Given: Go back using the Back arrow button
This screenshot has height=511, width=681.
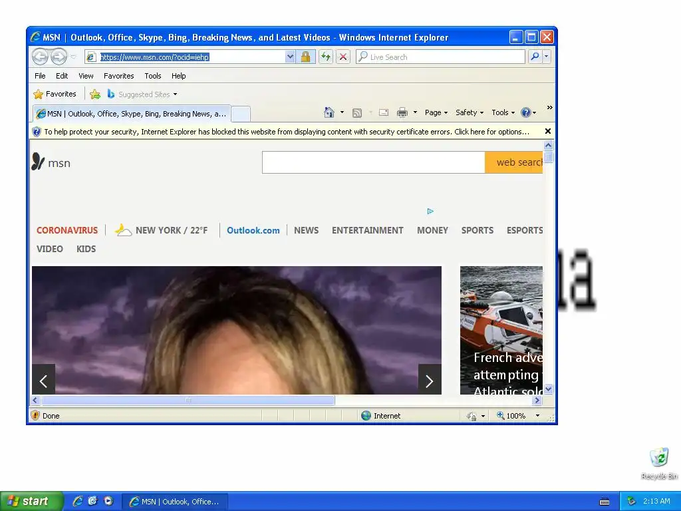Looking at the screenshot, I should 41,57.
